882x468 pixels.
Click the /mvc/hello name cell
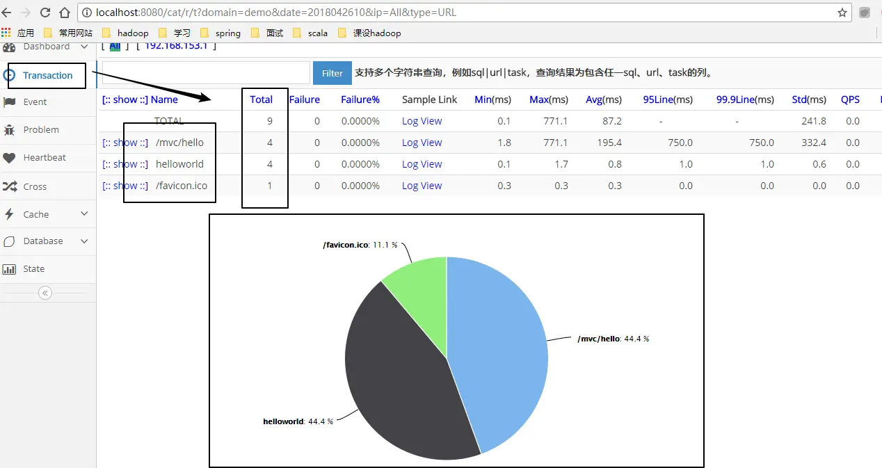pos(179,143)
